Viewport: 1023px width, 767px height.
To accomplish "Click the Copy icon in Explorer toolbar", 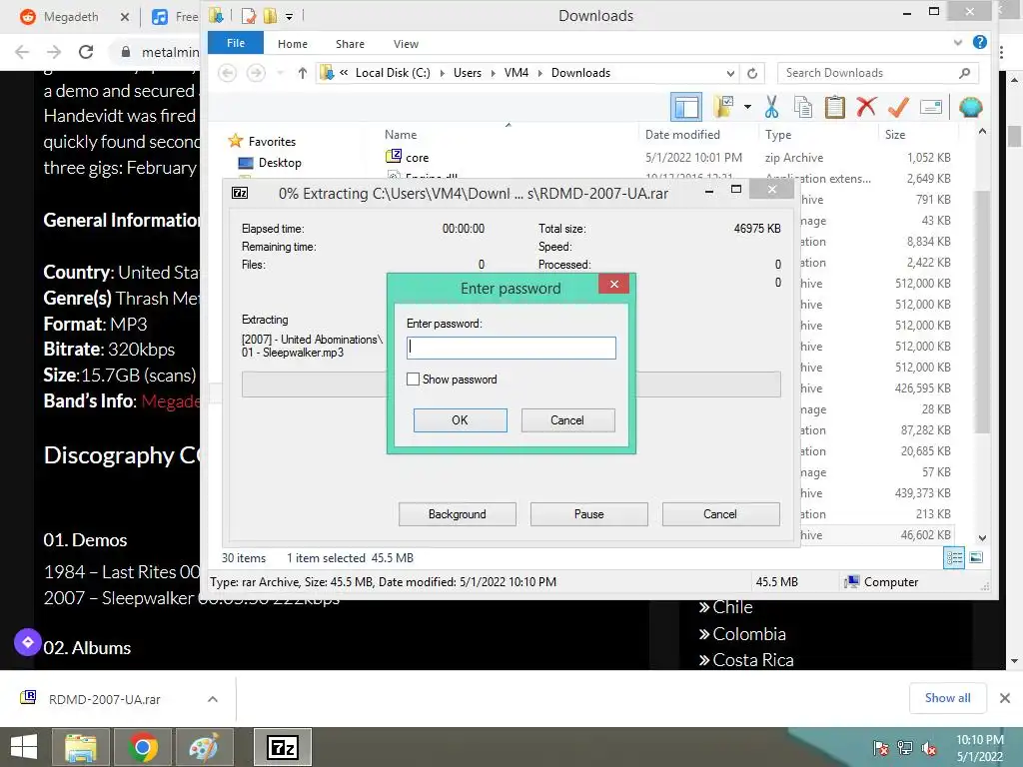I will click(x=803, y=107).
